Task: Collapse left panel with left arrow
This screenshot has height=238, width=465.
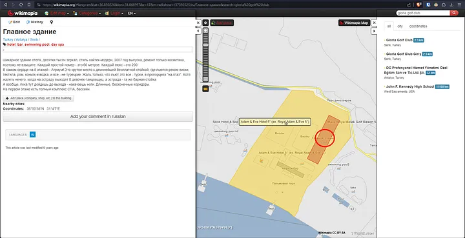Action: (x=198, y=30)
